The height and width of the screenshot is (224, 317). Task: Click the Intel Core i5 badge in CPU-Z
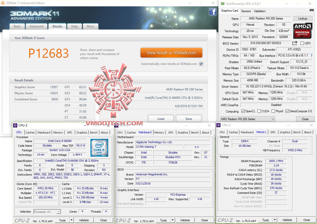(99, 147)
